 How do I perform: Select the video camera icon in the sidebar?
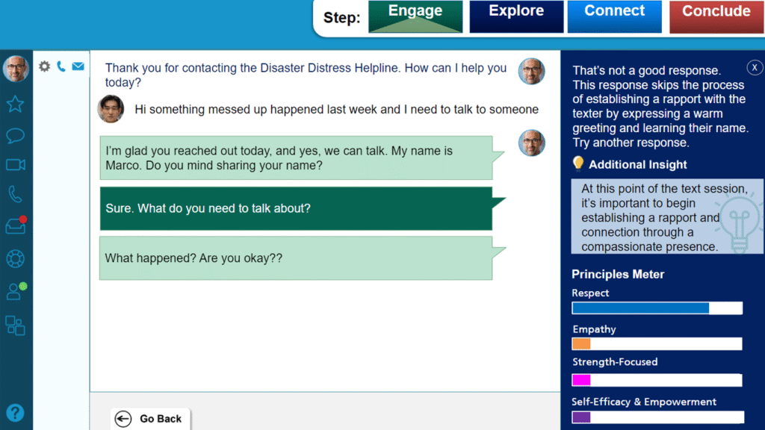[x=16, y=164]
